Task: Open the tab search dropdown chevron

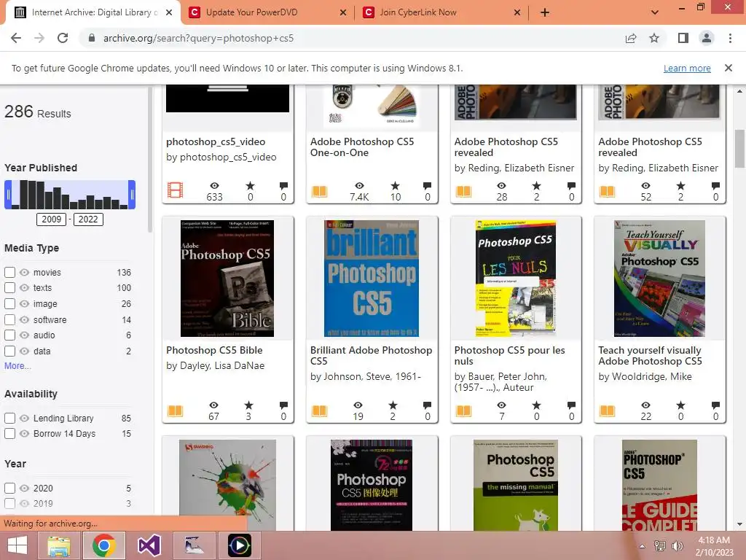Action: click(655, 12)
